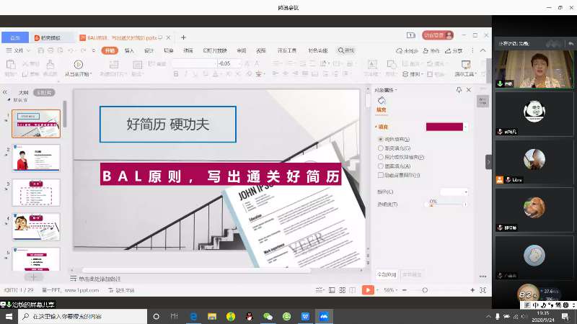Open File Explorer from taskbar
Viewport: 577px width, 324px height.
212,316
